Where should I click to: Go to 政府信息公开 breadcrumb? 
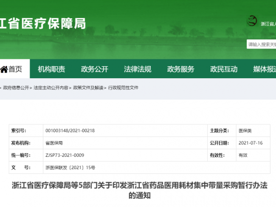(16, 88)
